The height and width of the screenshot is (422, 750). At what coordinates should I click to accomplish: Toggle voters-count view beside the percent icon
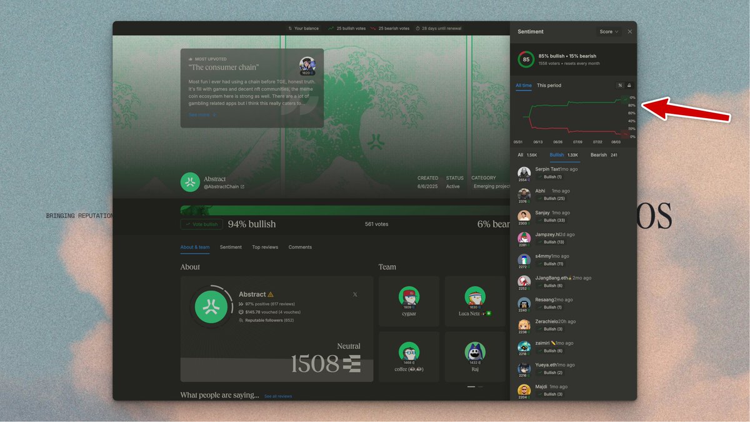pyautogui.click(x=629, y=86)
